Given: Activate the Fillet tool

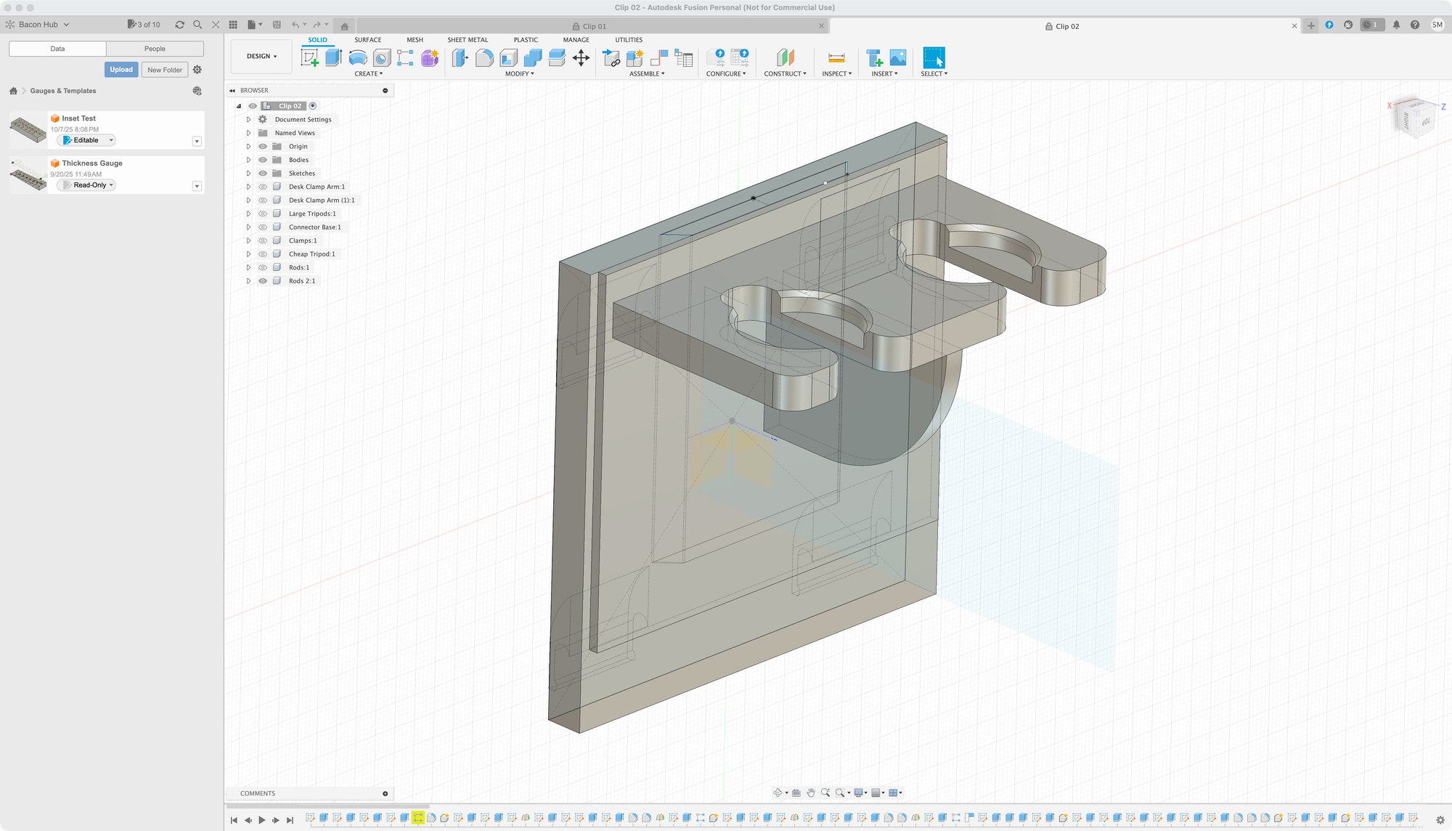Looking at the screenshot, I should [484, 57].
